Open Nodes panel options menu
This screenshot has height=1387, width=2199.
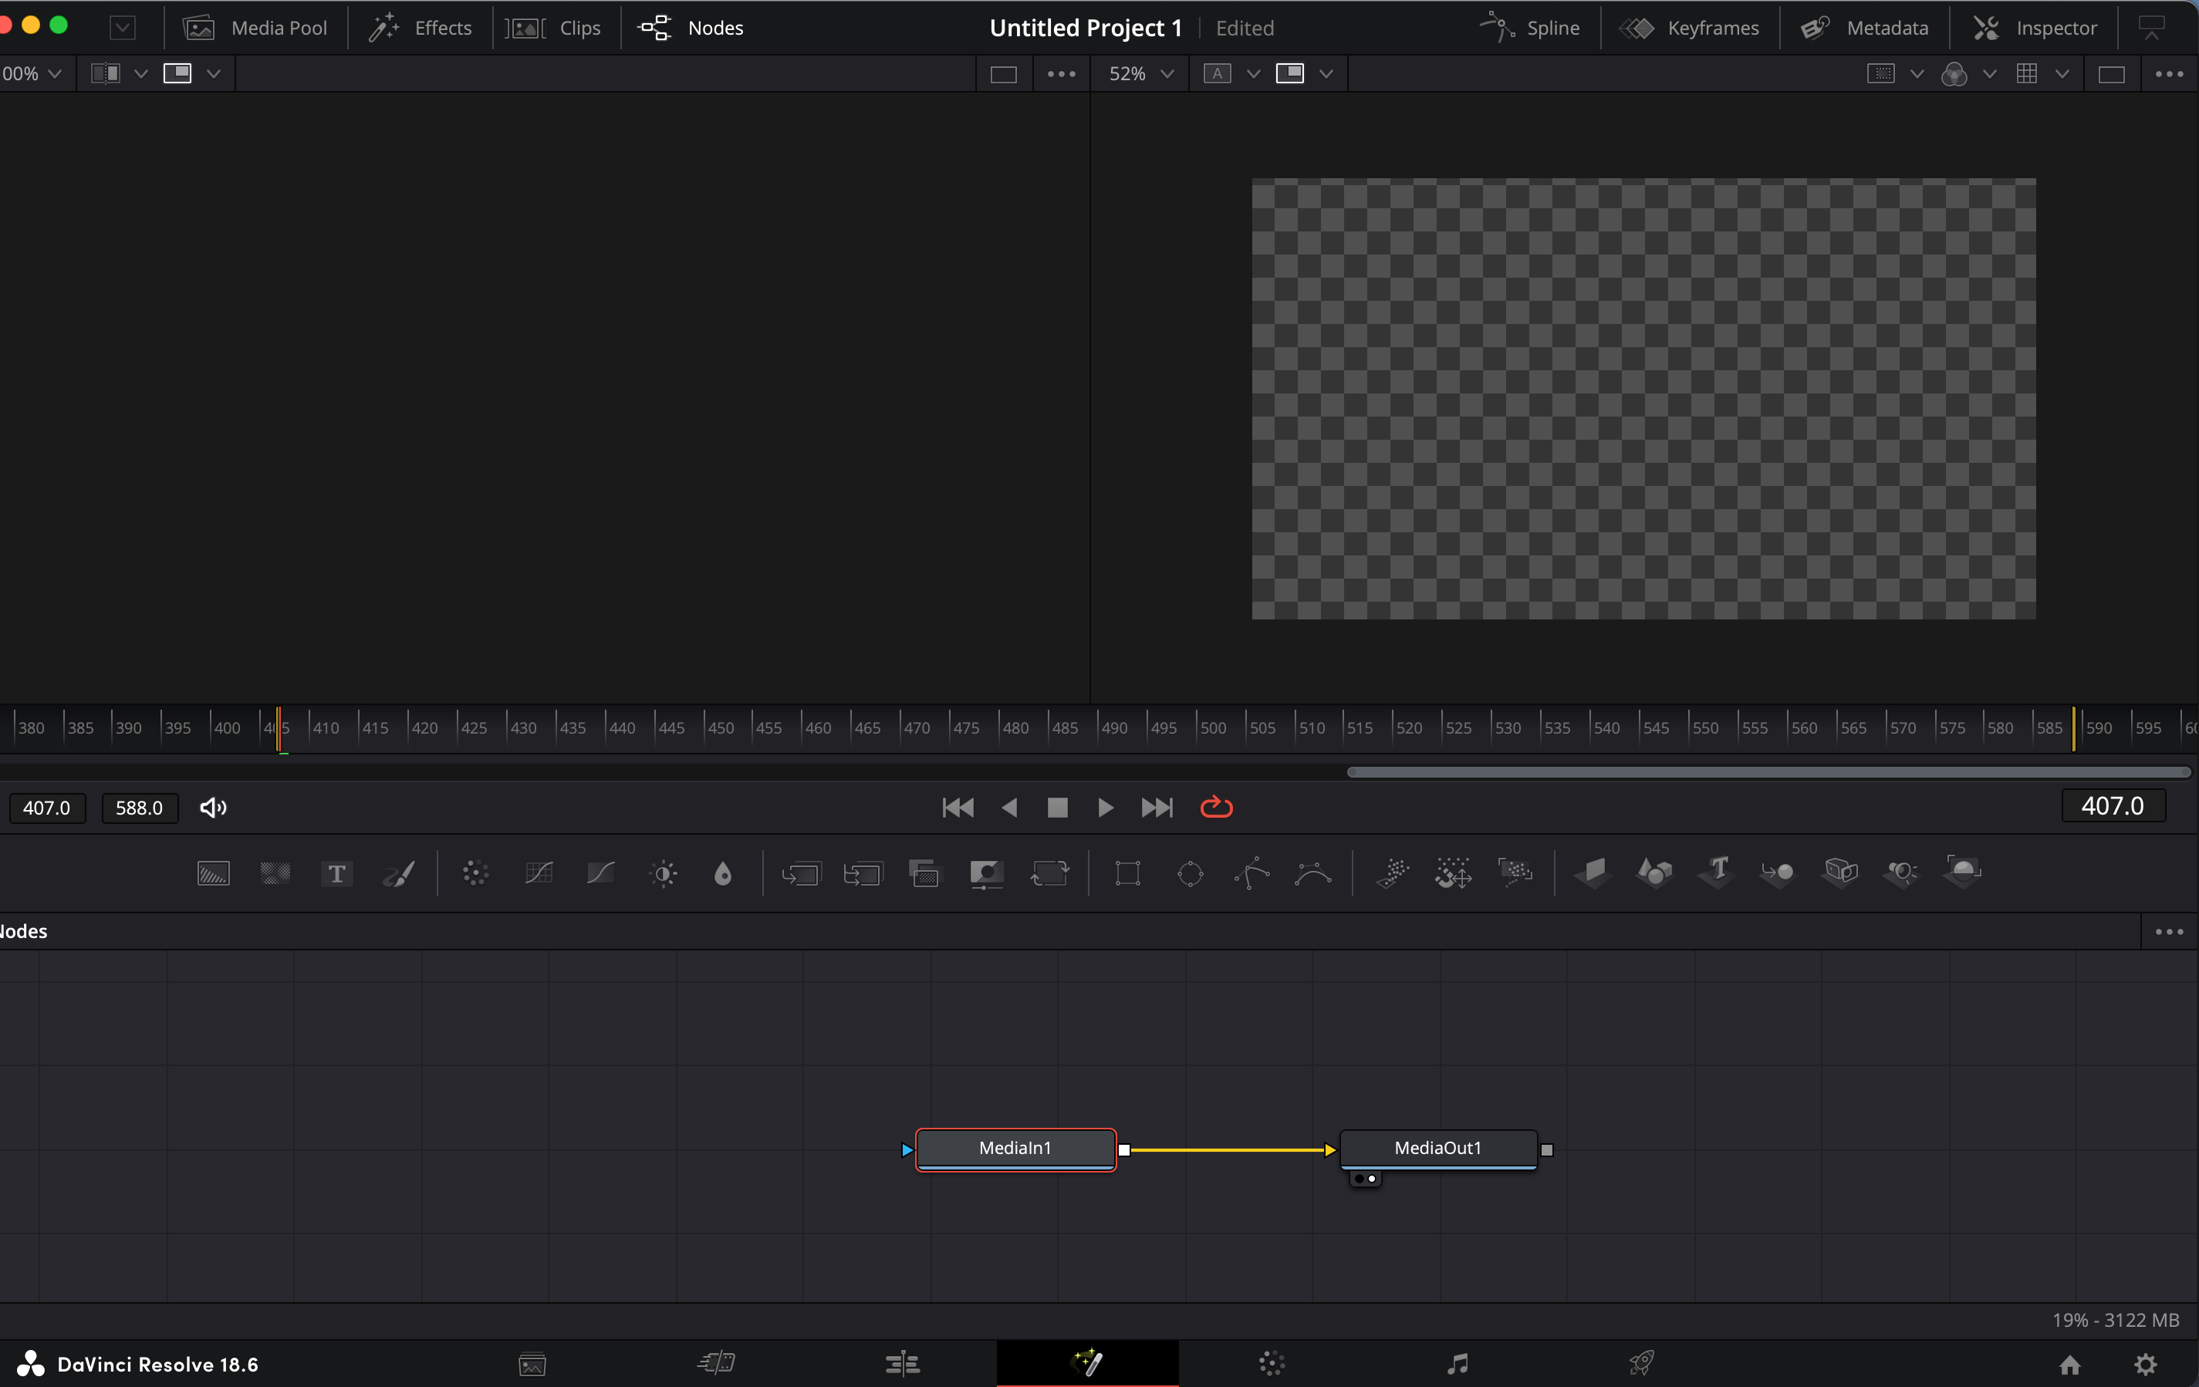[2169, 931]
